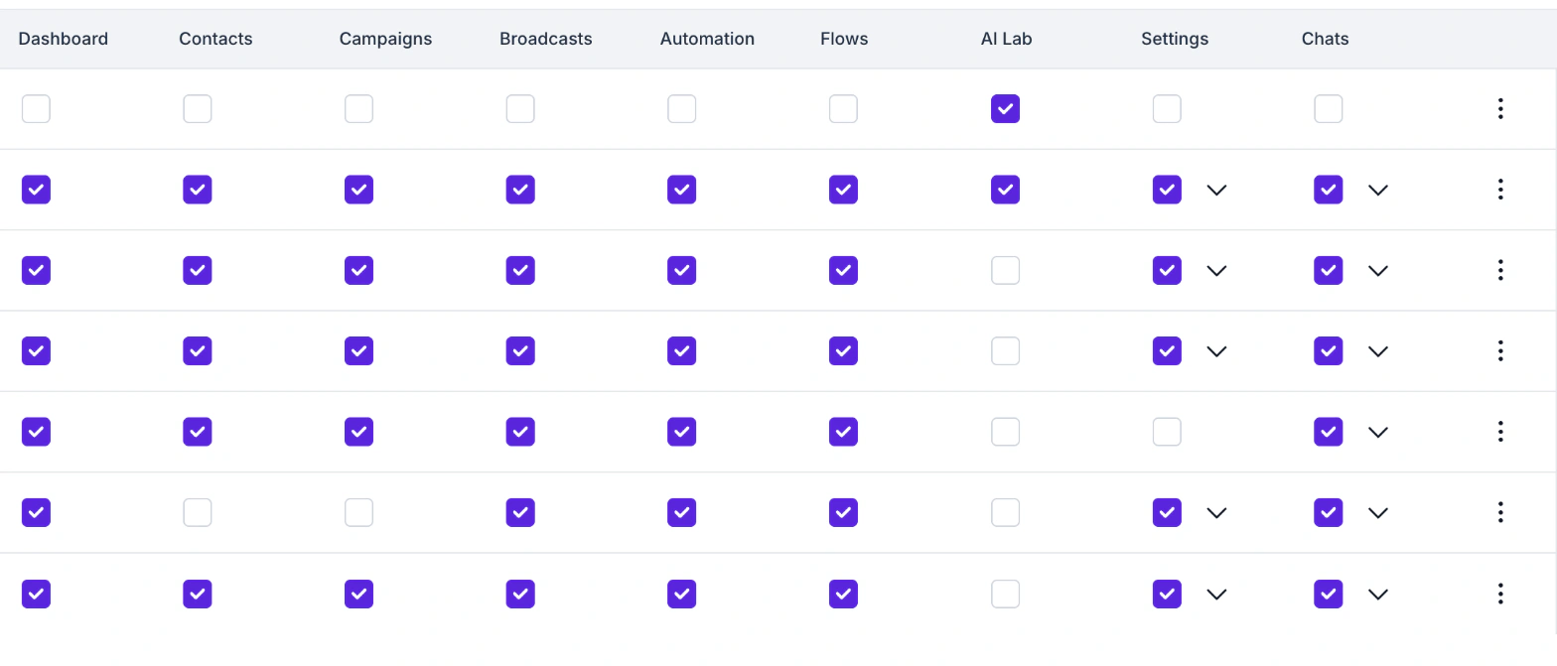Viewport: 1557px width, 666px height.
Task: Open the three-dot menu in the fifth row
Action: (x=1500, y=432)
